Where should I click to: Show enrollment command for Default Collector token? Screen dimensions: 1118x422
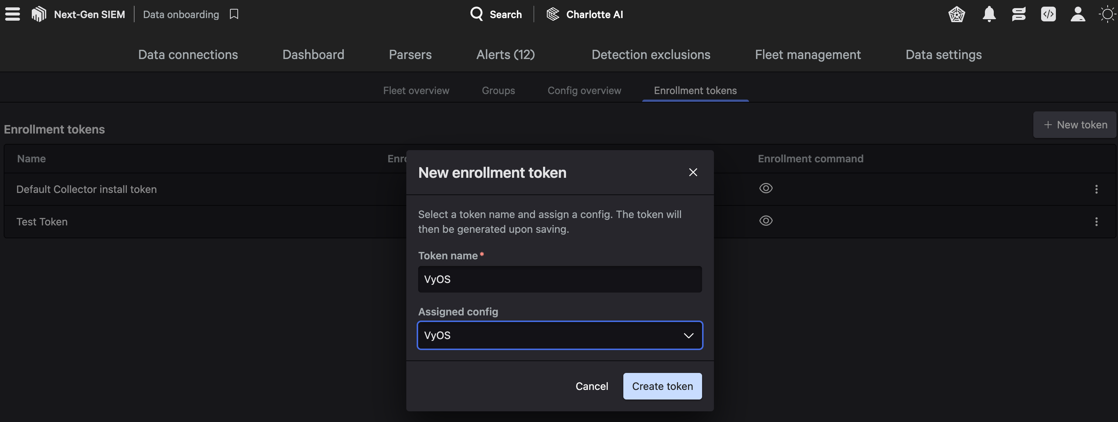pyautogui.click(x=766, y=188)
